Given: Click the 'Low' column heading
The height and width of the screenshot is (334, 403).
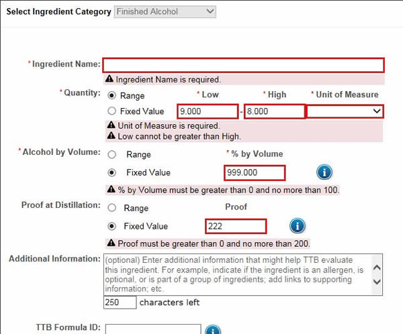Looking at the screenshot, I should (210, 95).
